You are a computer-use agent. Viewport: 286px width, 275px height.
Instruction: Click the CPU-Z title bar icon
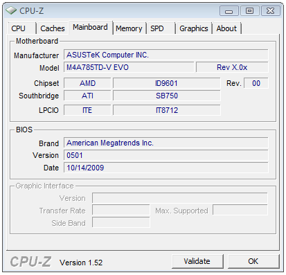coord(11,10)
